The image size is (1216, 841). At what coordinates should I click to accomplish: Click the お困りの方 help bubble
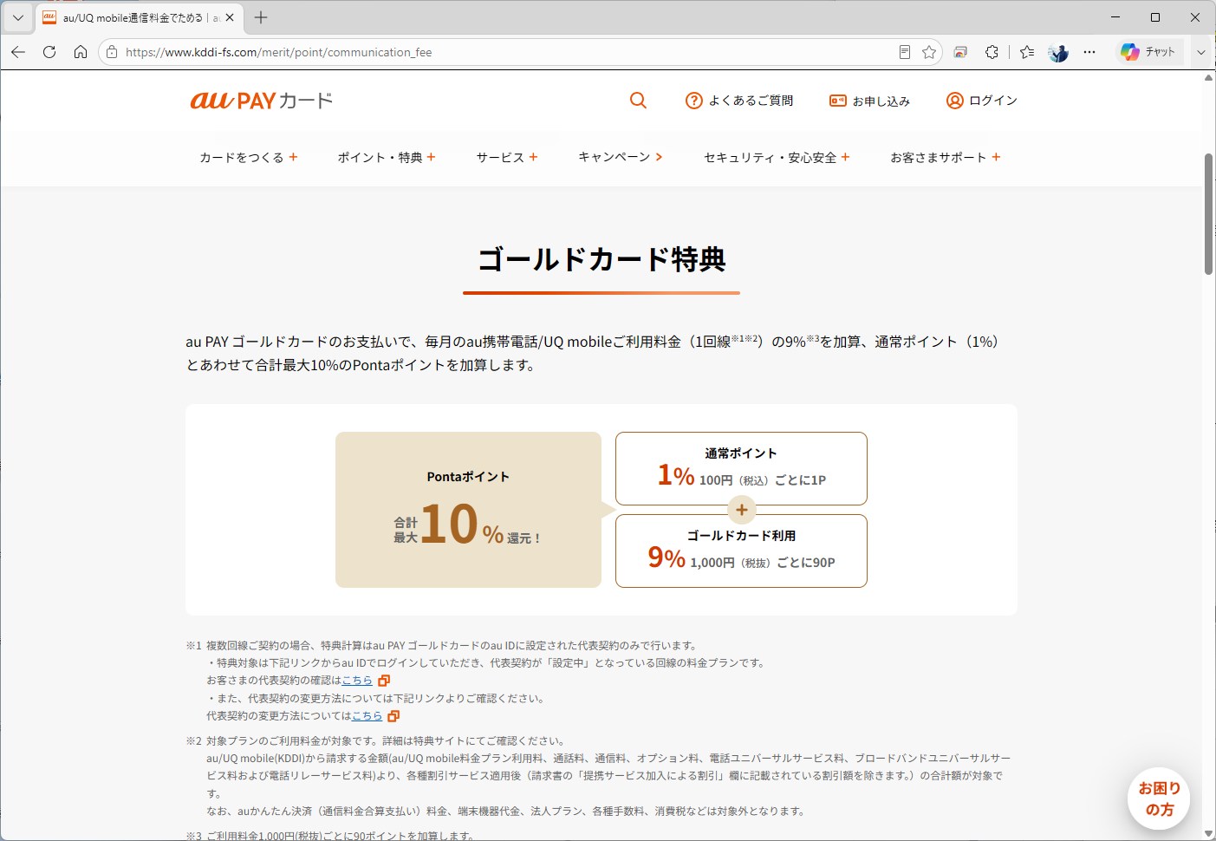1159,799
